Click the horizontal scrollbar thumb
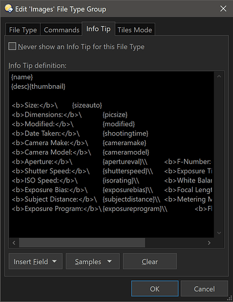The width and height of the screenshot is (233, 302). 82,243
